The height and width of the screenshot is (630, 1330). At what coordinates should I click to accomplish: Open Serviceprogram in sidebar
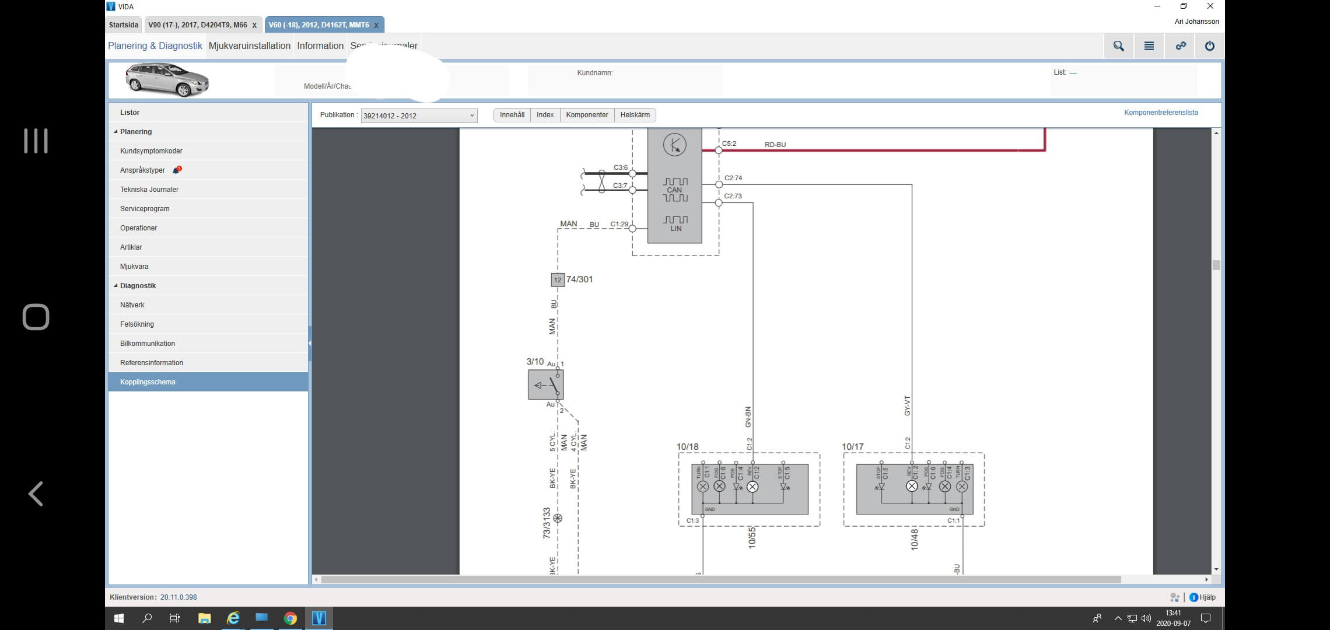pyautogui.click(x=208, y=209)
